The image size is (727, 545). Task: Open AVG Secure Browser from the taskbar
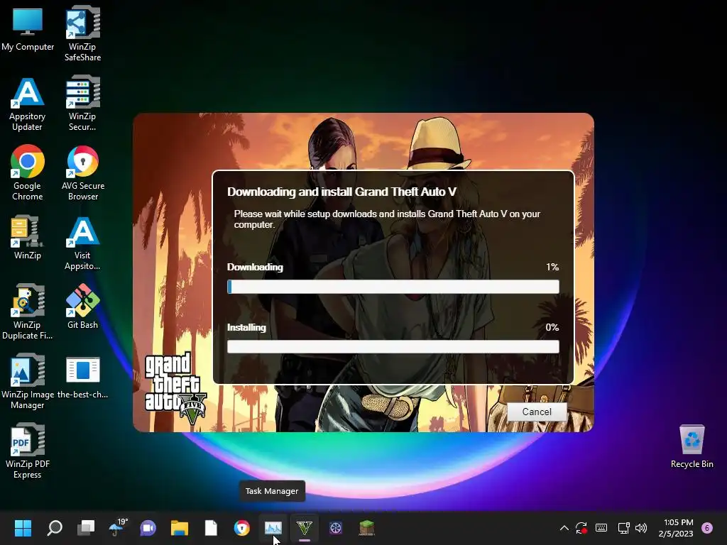pos(242,528)
